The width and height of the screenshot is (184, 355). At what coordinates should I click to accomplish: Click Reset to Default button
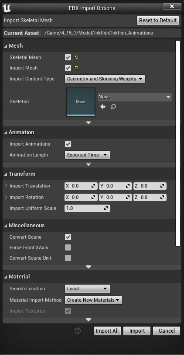point(158,21)
